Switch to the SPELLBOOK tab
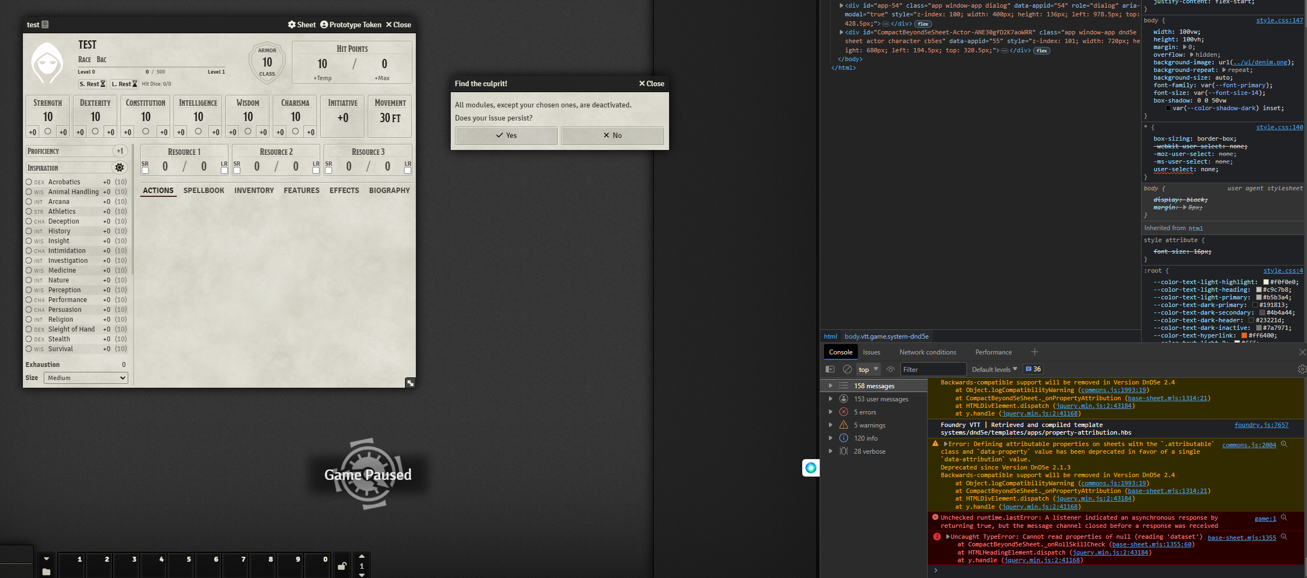Image resolution: width=1307 pixels, height=578 pixels. pyautogui.click(x=204, y=190)
